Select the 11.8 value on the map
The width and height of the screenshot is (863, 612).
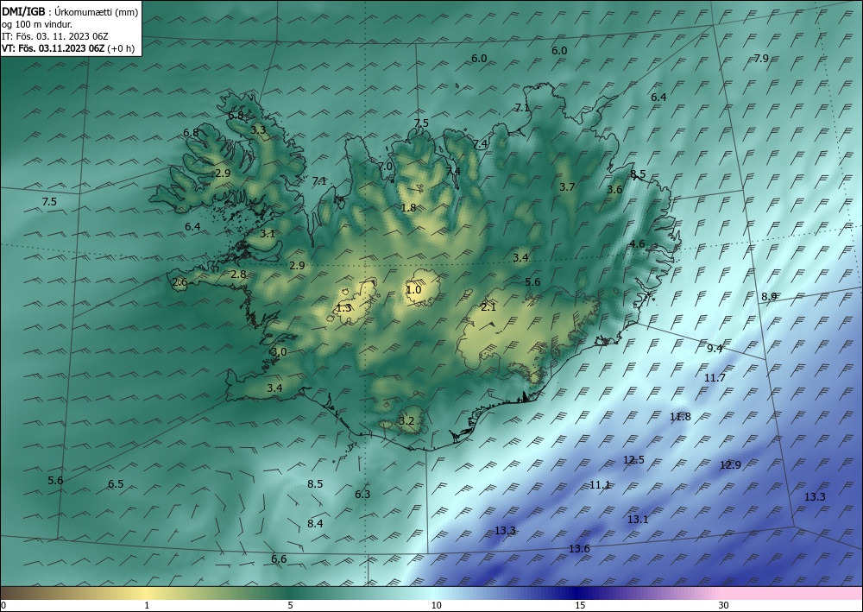(680, 417)
